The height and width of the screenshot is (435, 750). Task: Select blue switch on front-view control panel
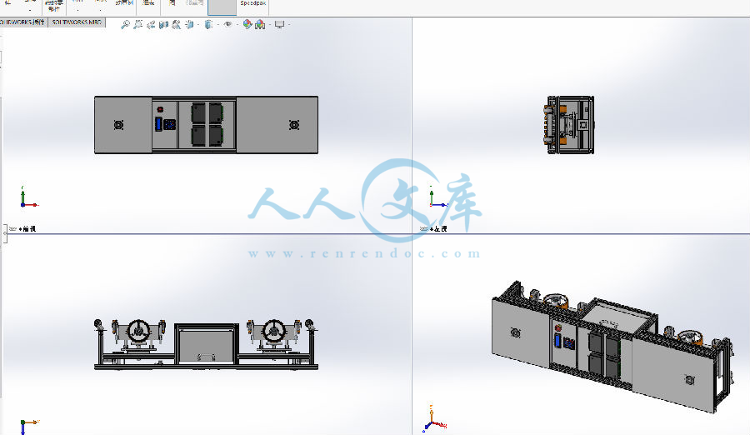(159, 124)
